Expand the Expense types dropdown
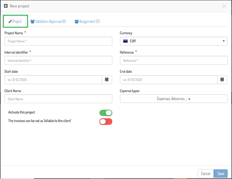The image size is (232, 179). point(174,99)
